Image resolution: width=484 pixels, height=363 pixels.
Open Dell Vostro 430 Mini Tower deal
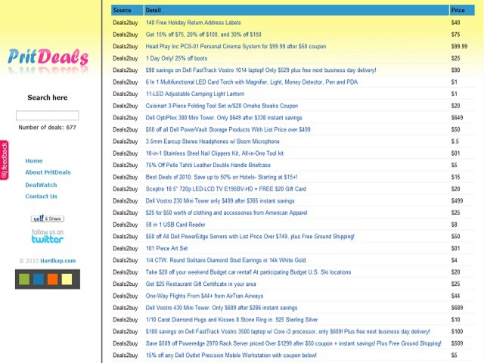point(222,308)
